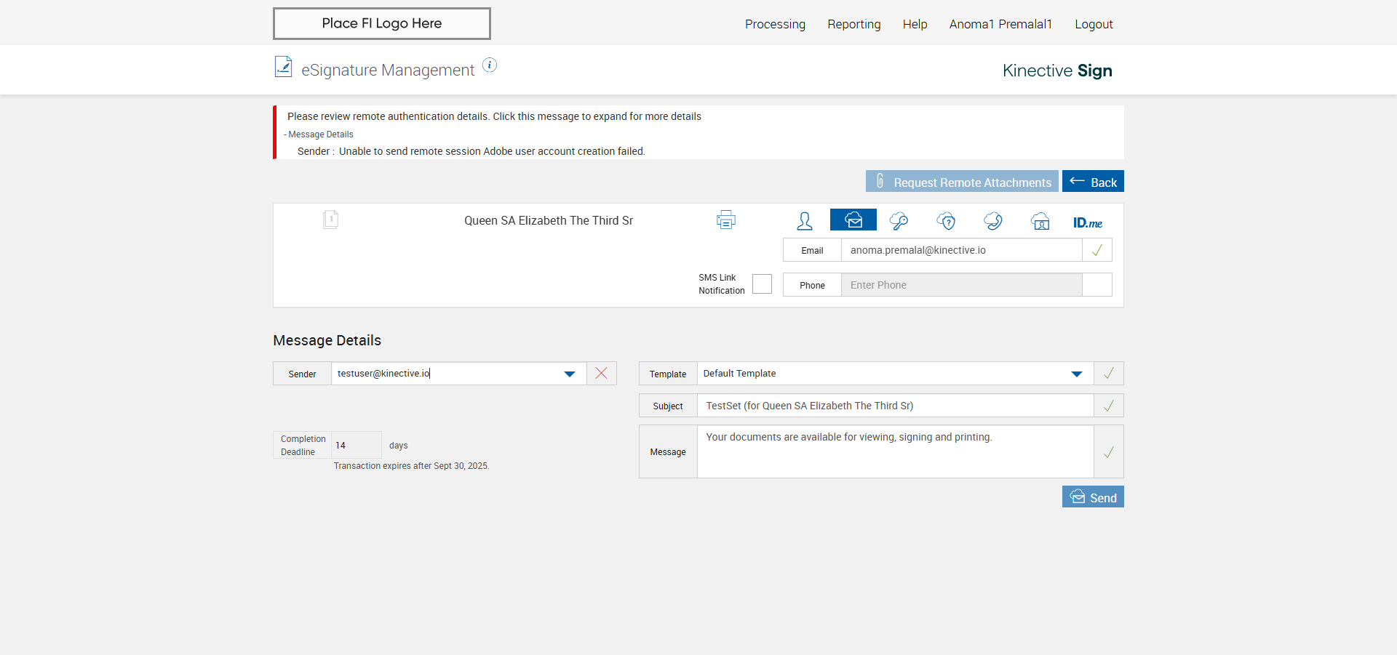Toggle the SMS Link Notification checkbox
1397x655 pixels.
tap(762, 284)
